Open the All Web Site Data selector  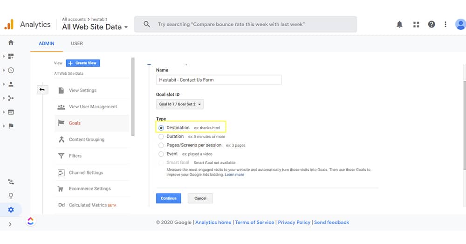(x=95, y=27)
